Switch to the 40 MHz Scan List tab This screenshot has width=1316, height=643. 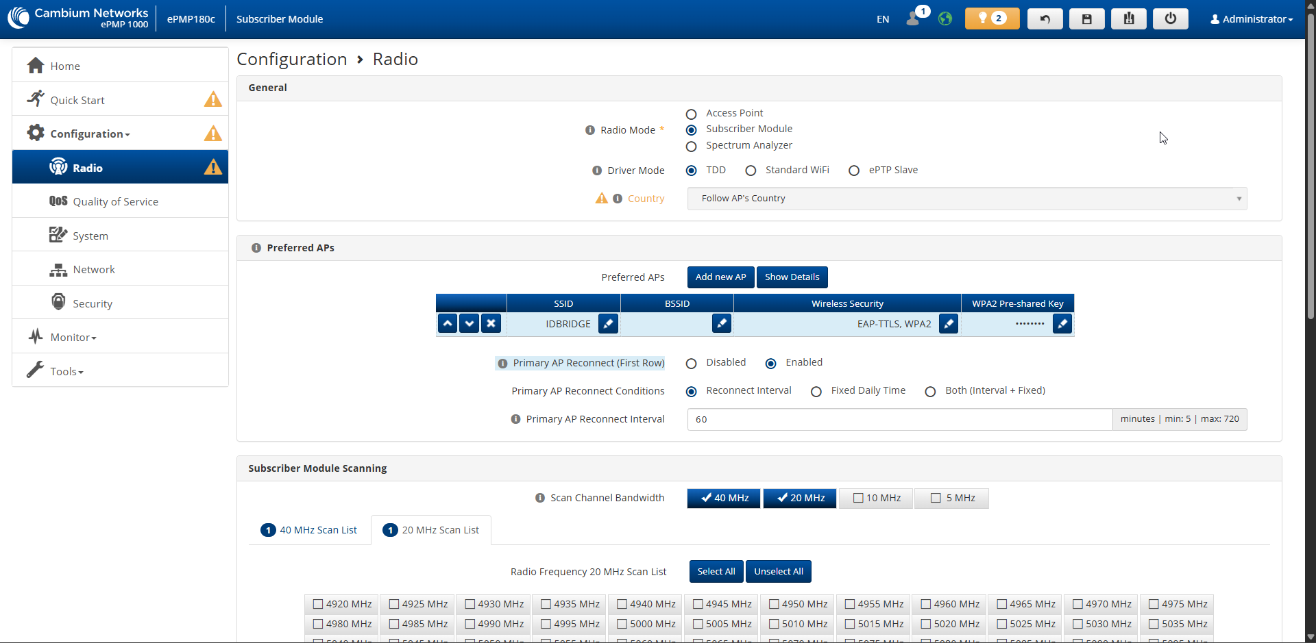309,530
